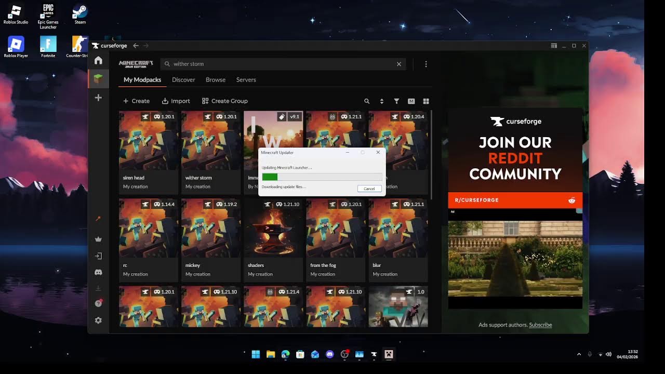The height and width of the screenshot is (374, 665).
Task: Open the Herobrine 1.0 modpack thumbnail
Action: pos(398,306)
